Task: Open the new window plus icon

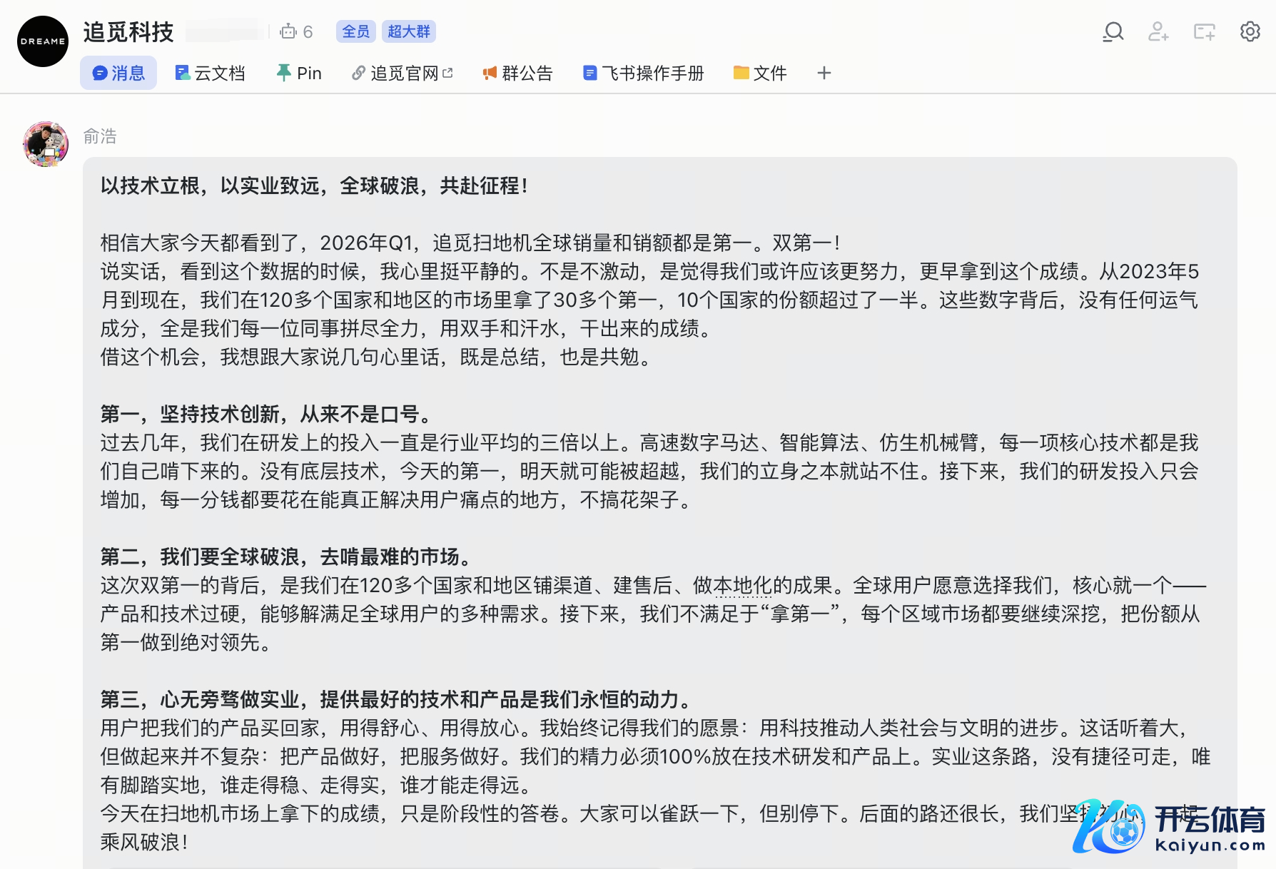Action: click(1205, 31)
